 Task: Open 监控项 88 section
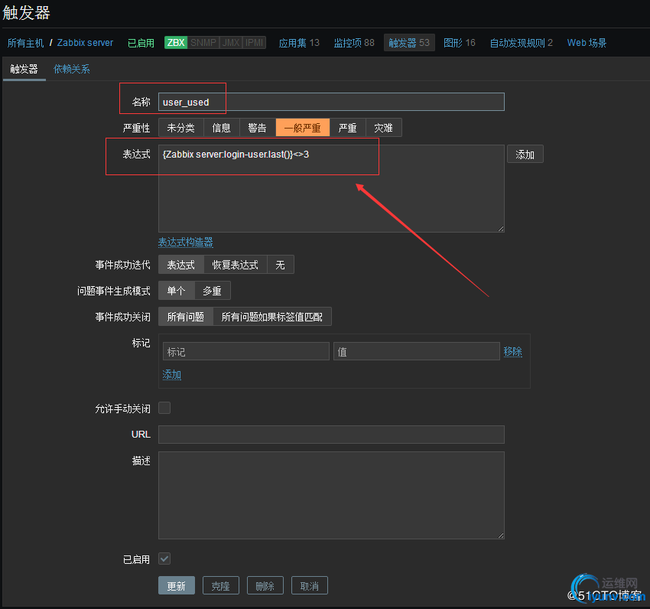354,43
